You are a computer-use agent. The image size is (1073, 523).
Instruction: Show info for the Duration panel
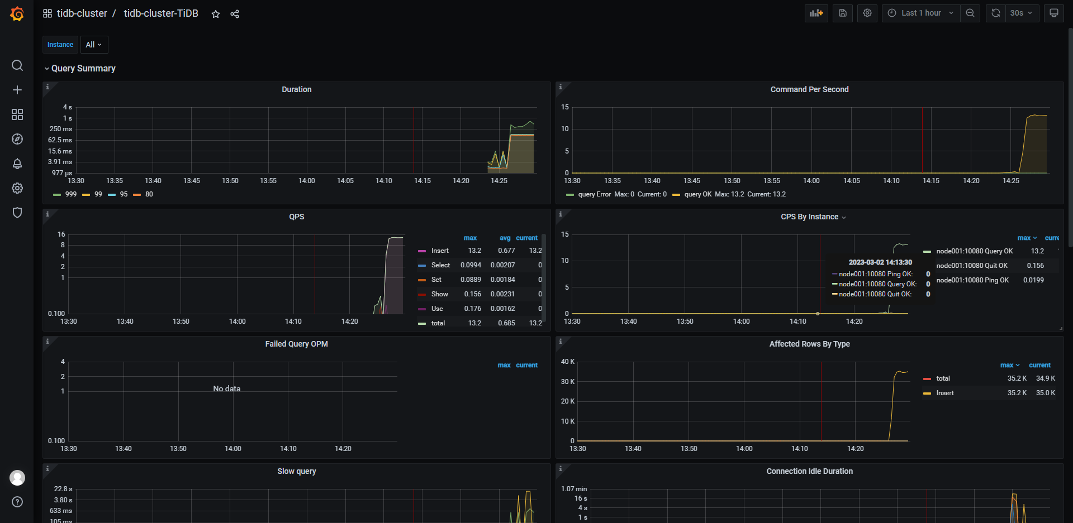tap(48, 87)
